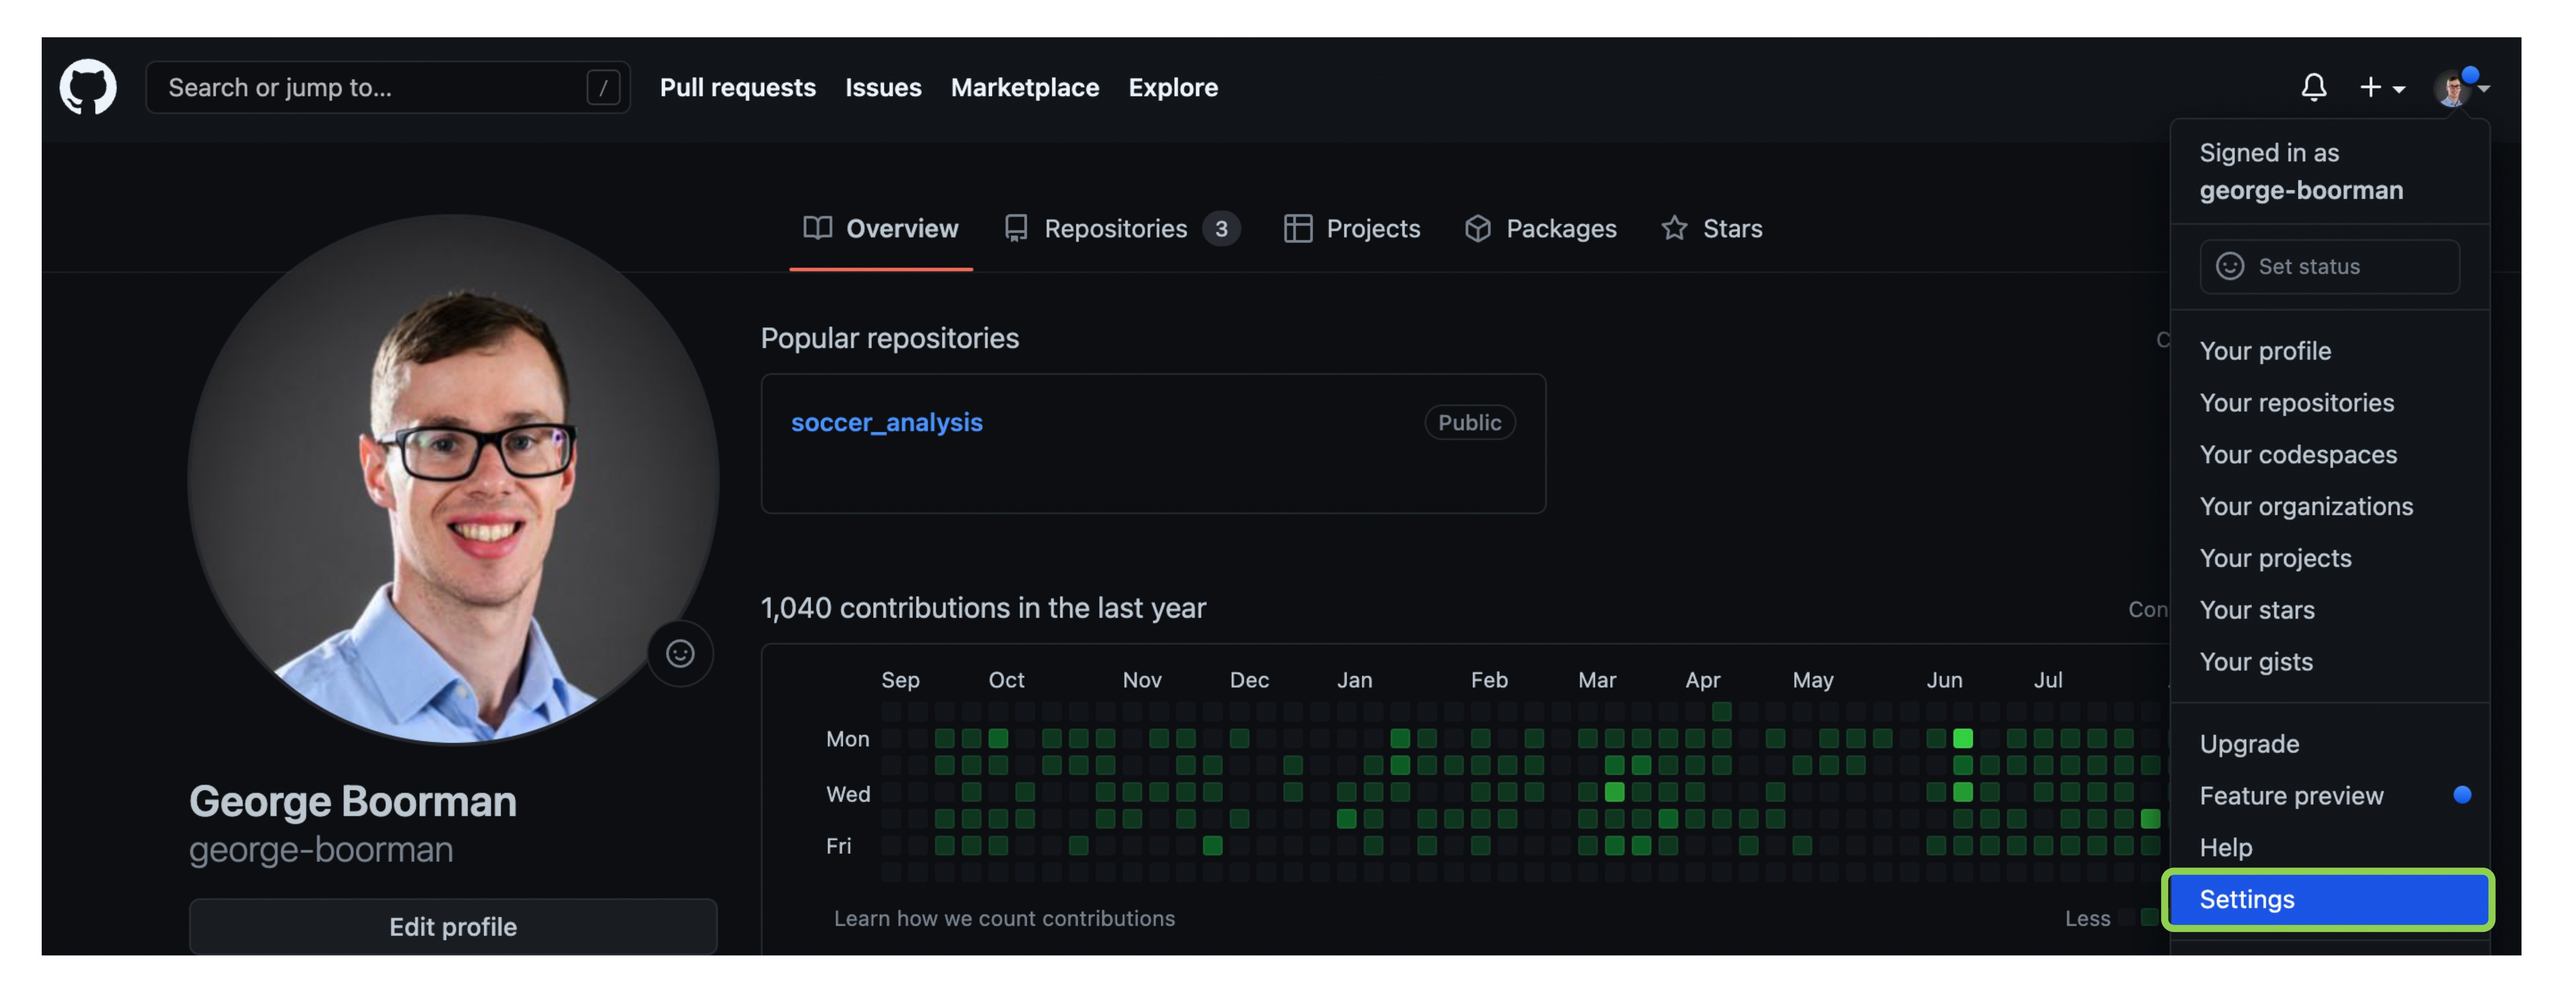Click the Edit profile button
Viewport: 2576px width, 999px height.
453,926
